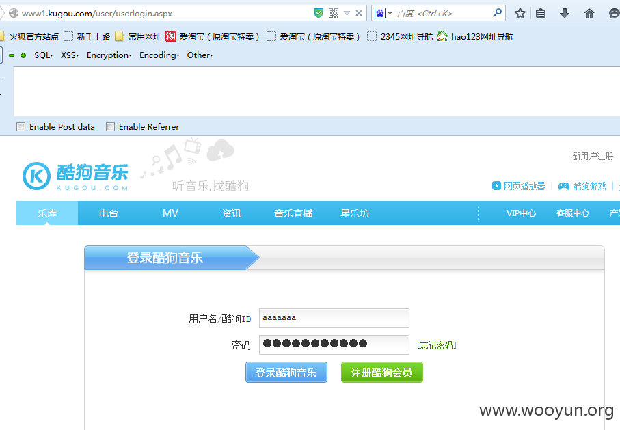Open the HackBar SQL dropdown menu
The image size is (620, 430).
(44, 55)
